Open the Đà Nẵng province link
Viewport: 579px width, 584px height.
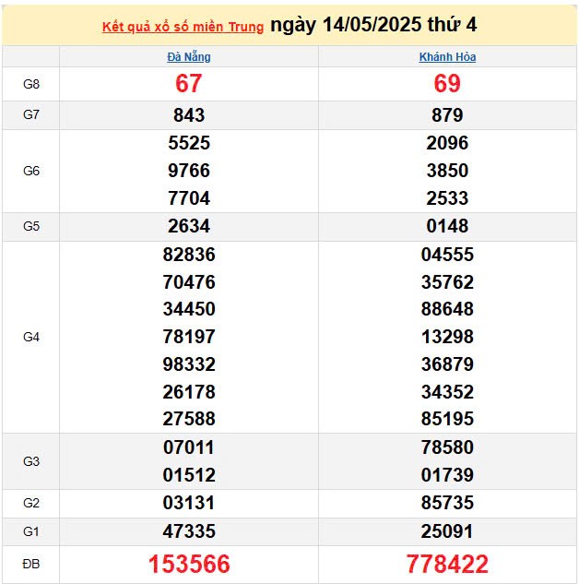point(189,56)
